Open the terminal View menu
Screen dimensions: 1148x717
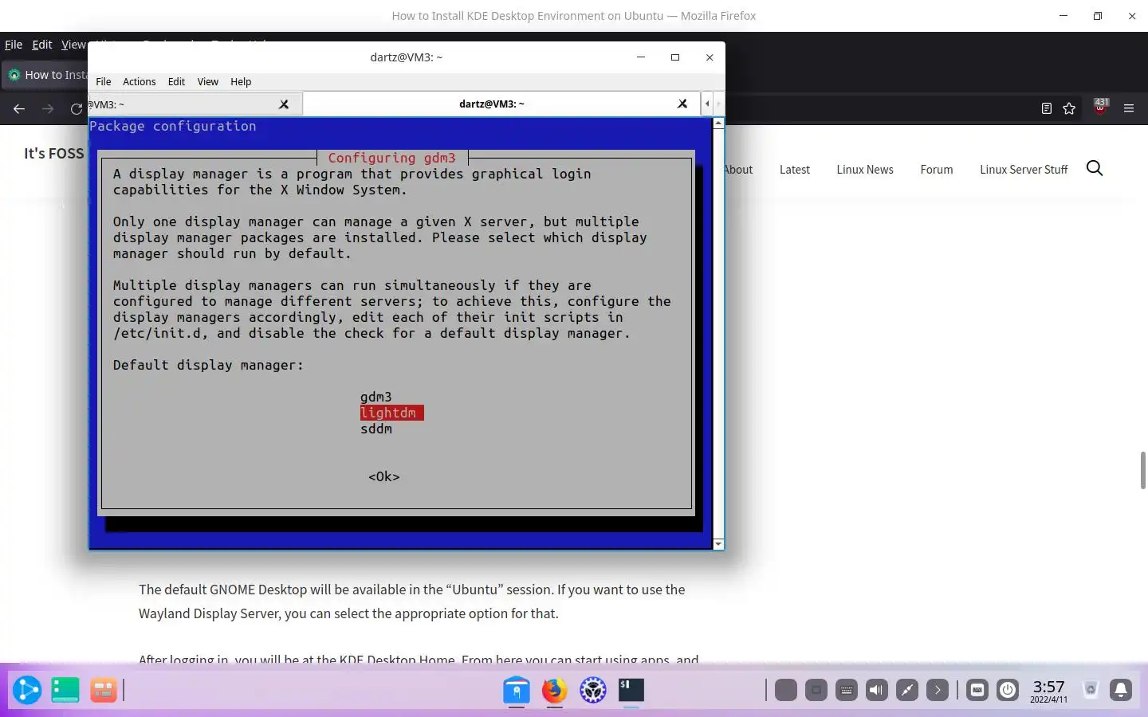pos(207,81)
